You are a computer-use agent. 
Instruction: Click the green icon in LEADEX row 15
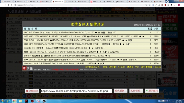coord(137,79)
